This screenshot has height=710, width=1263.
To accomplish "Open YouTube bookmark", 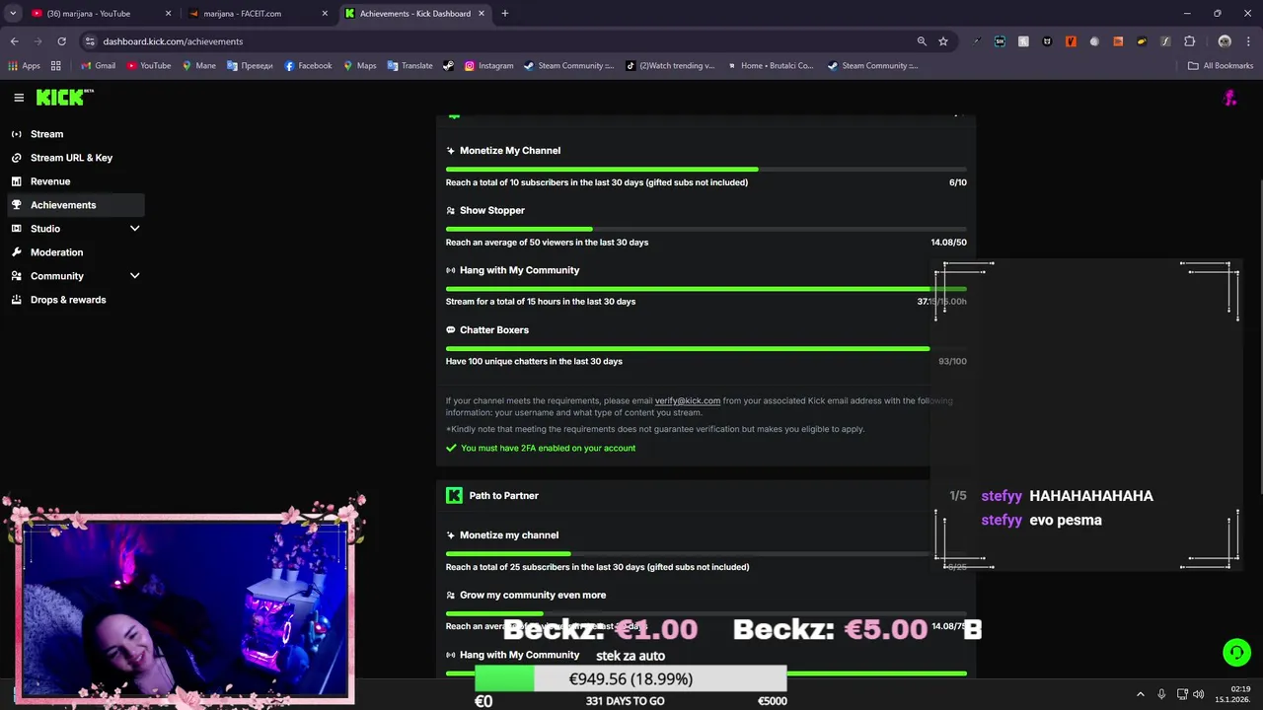I will point(148,66).
